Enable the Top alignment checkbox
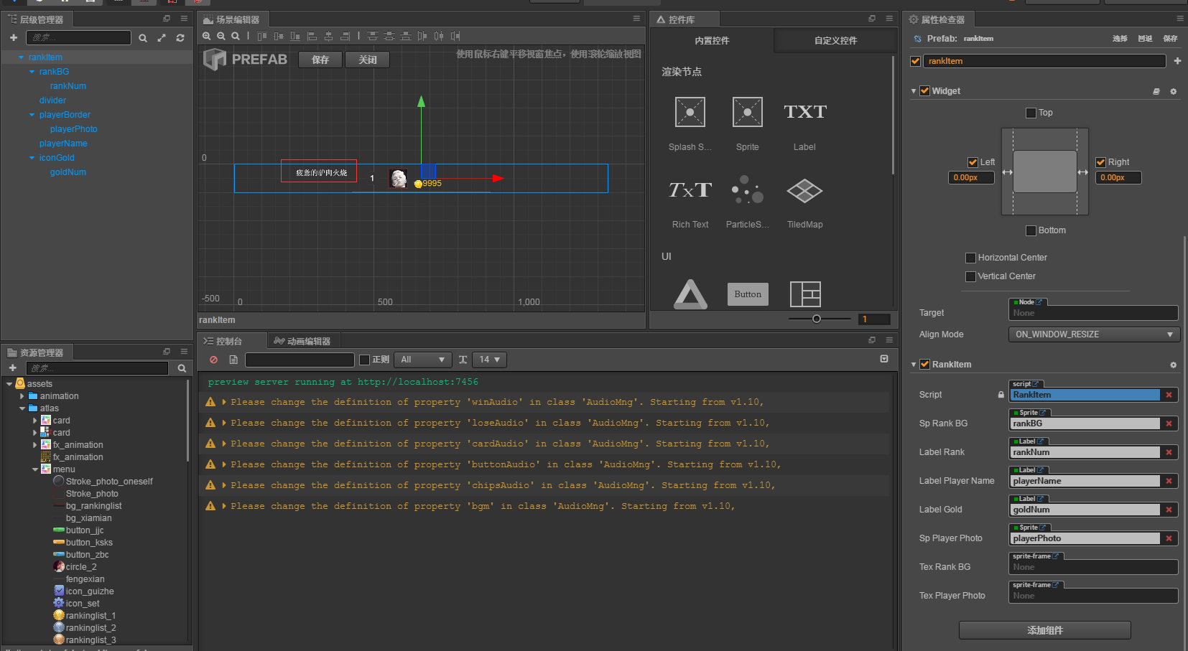 pyautogui.click(x=1031, y=113)
